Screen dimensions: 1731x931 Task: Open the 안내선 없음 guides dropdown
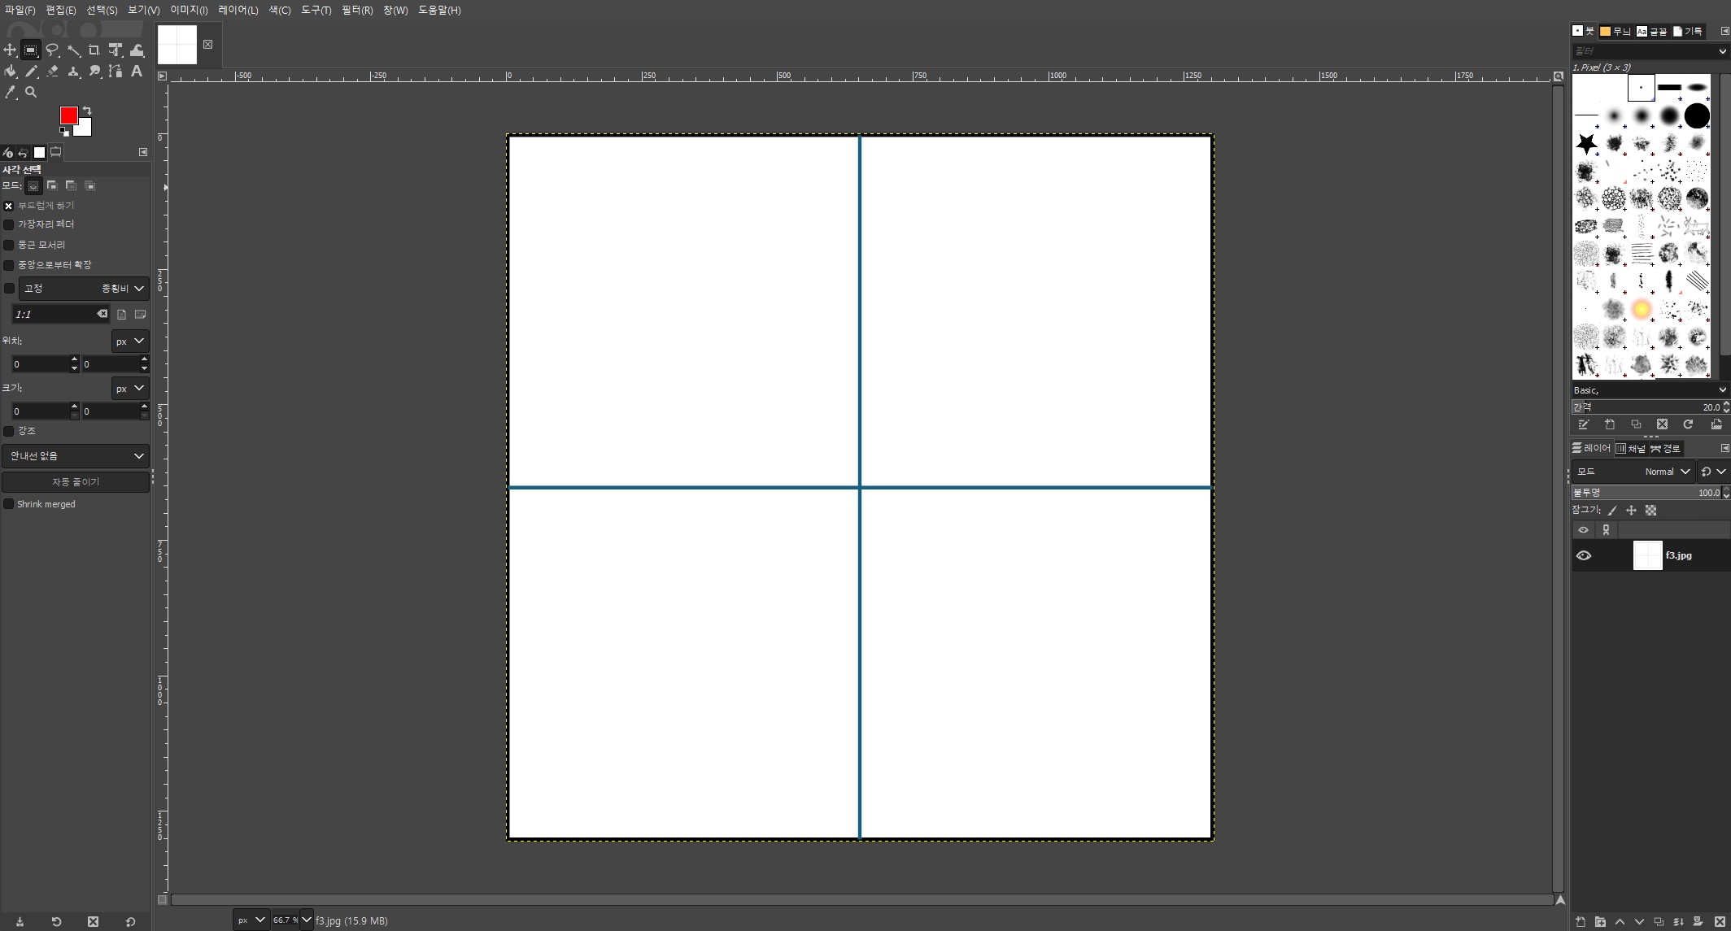pos(76,456)
